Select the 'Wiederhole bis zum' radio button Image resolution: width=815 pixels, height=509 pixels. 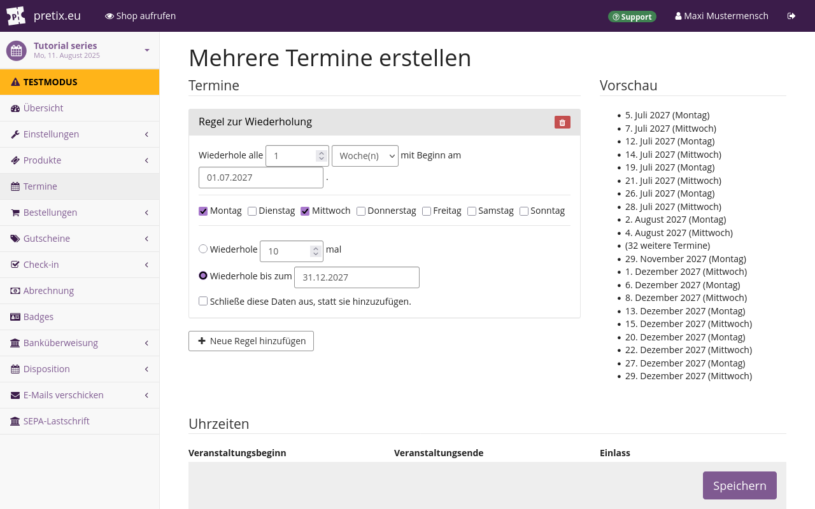pos(203,275)
